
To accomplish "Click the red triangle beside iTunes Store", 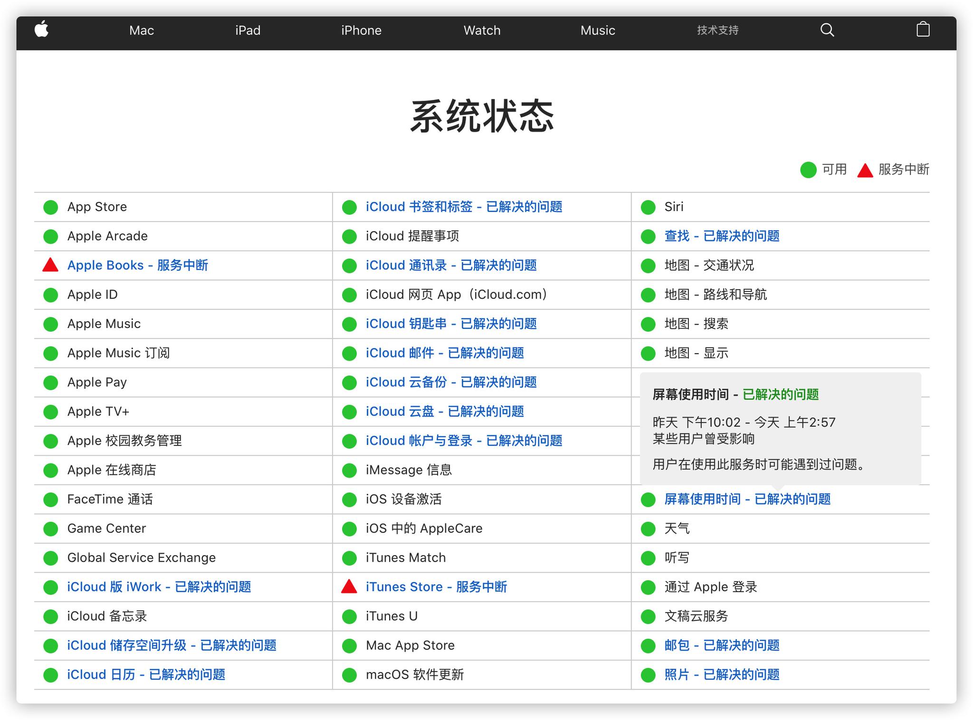I will (349, 587).
